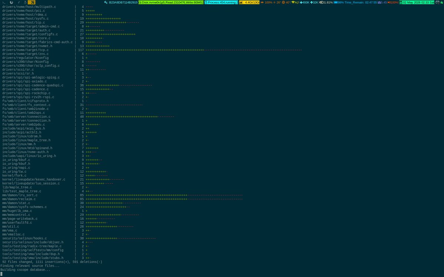This screenshot has width=444, height=277.
Task: Click the umbrella 100% humidity indicator
Action: pyautogui.click(x=266, y=2)
